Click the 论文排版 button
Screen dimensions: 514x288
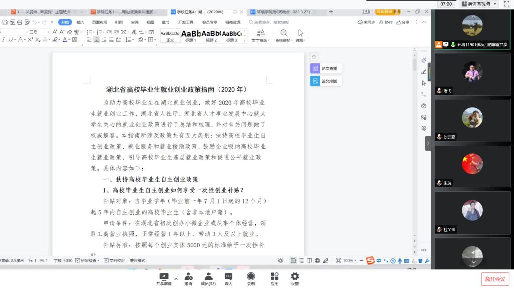(x=326, y=81)
